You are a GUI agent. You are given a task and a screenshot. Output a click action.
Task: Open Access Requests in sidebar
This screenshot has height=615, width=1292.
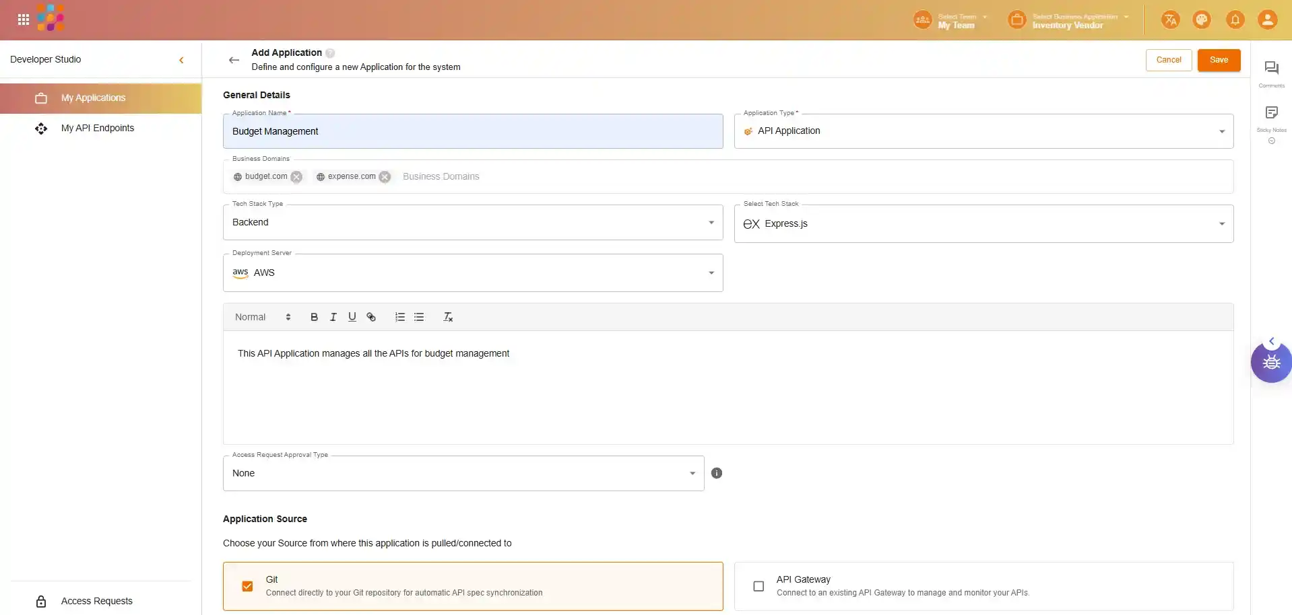pyautogui.click(x=96, y=601)
